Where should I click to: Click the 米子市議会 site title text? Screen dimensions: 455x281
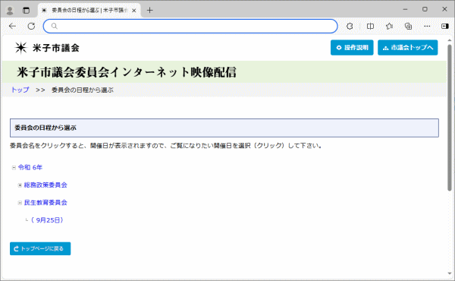[x=56, y=48]
